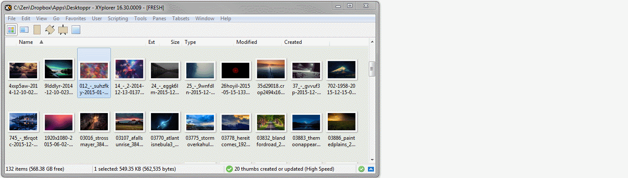The width and height of the screenshot is (628, 178).
Task: Click the Type column header
Action: 190,42
